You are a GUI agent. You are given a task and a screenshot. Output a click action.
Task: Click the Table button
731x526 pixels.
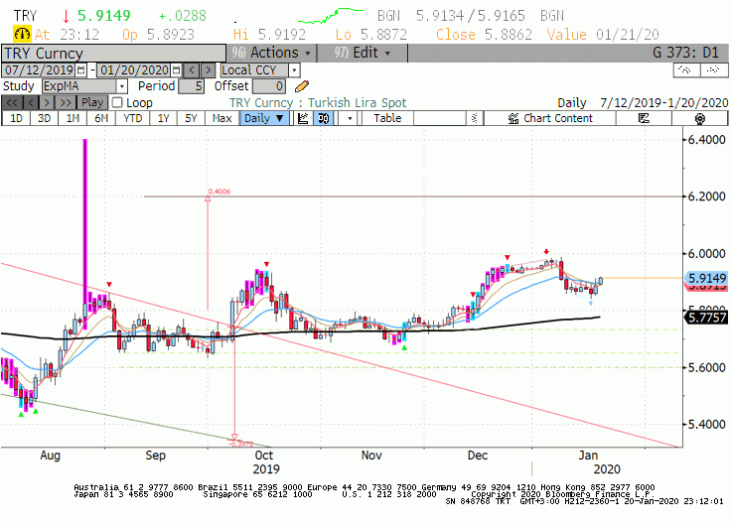pos(387,118)
